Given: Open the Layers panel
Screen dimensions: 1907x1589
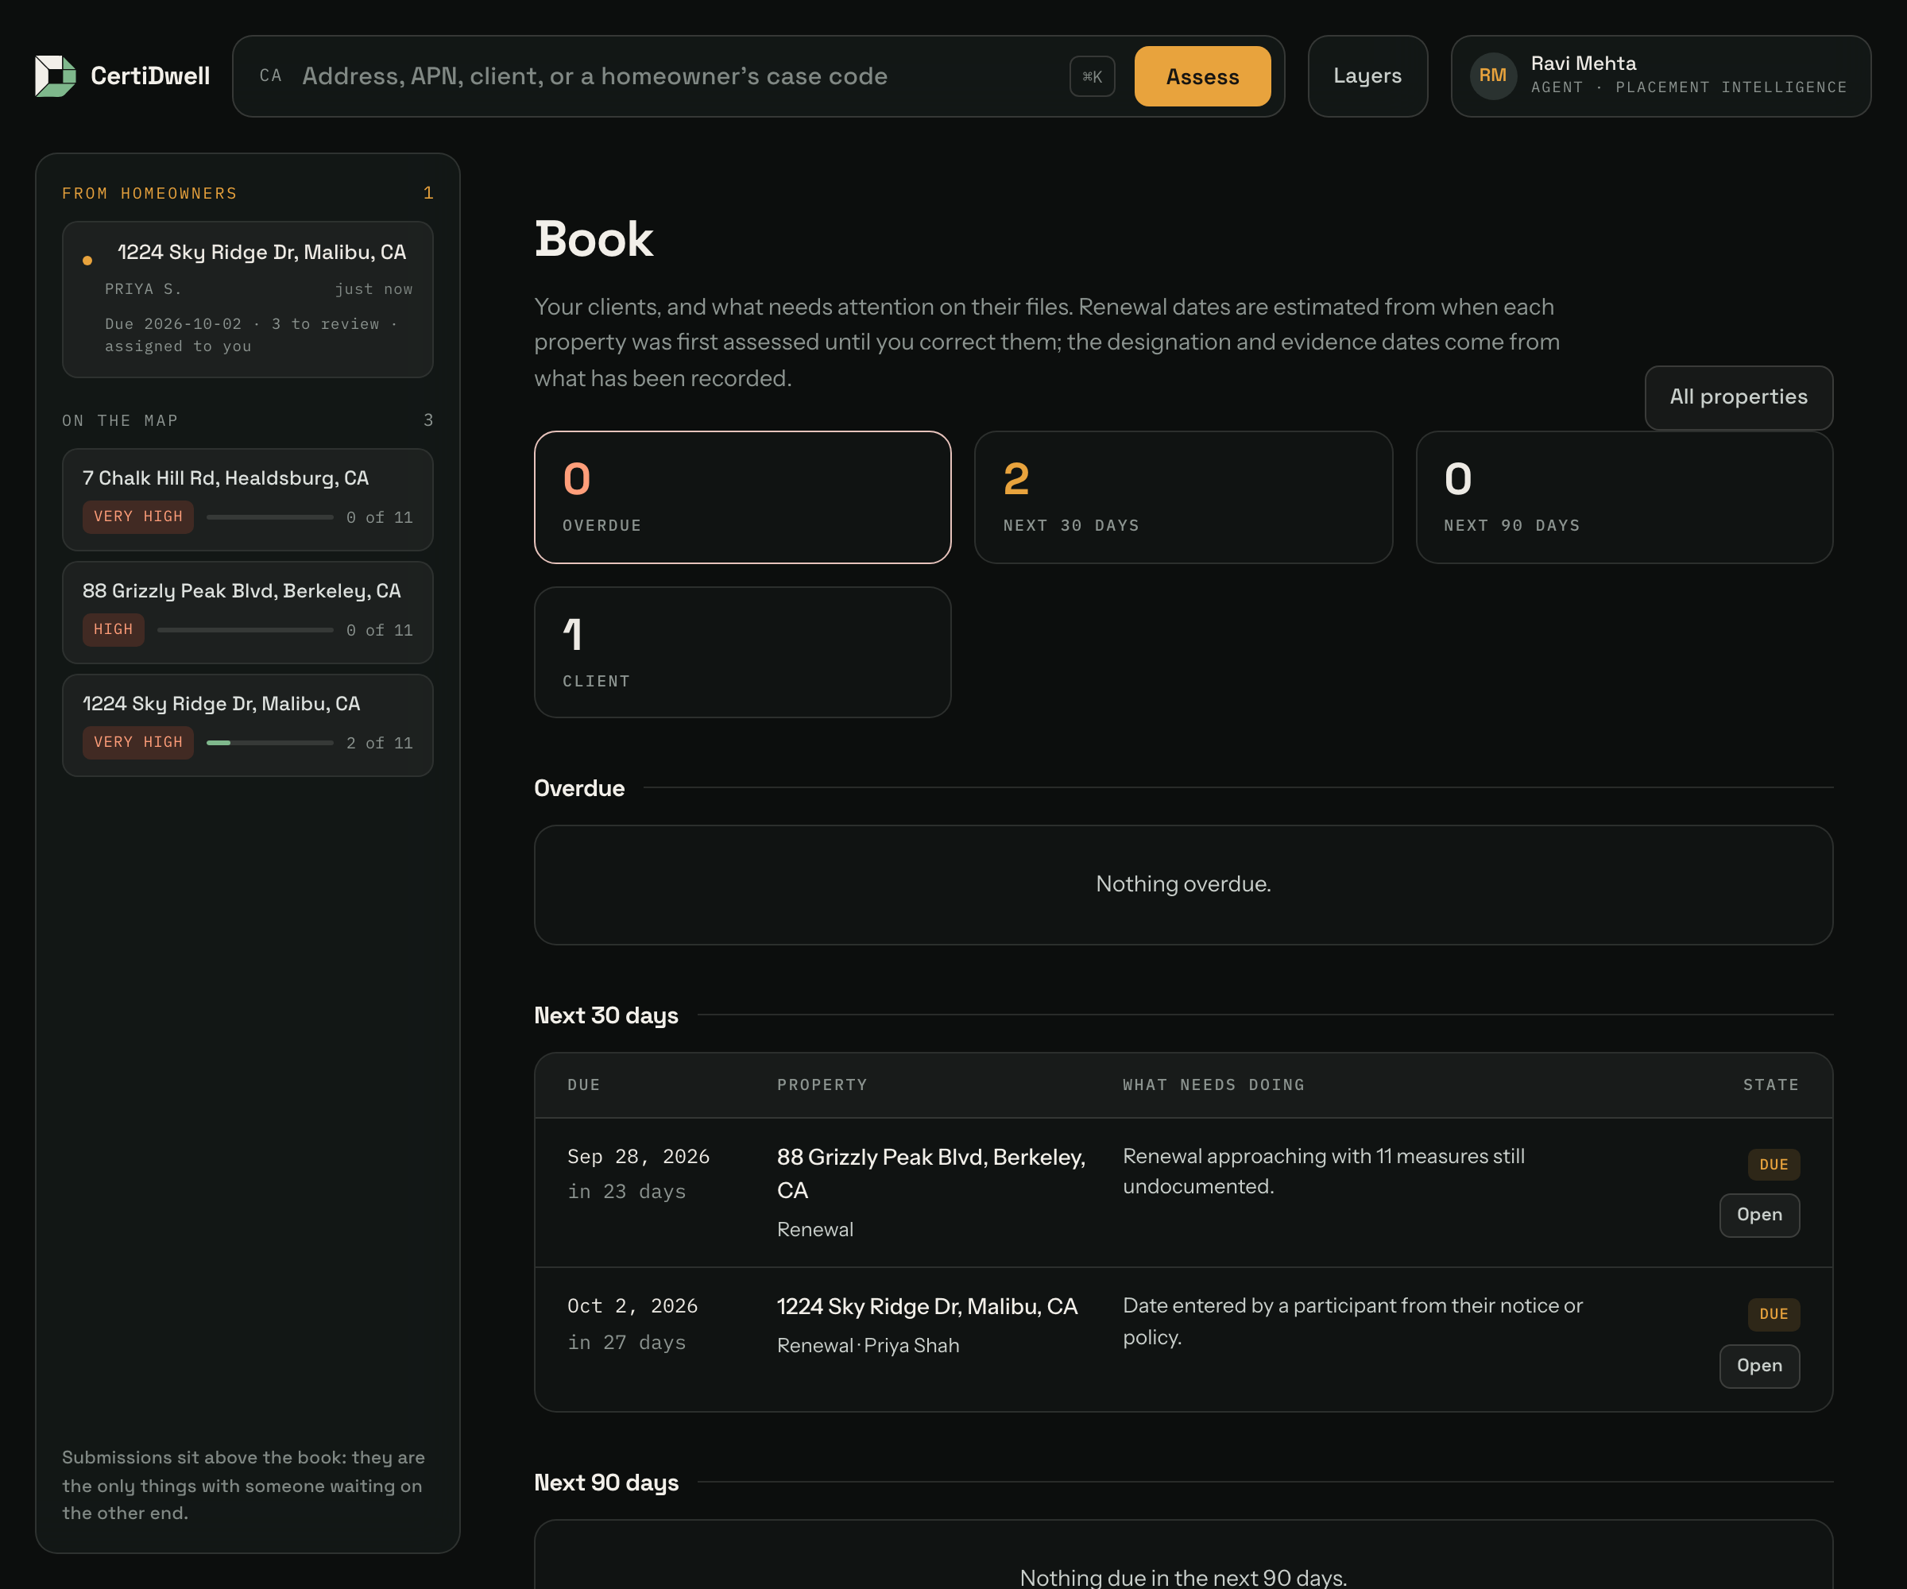Looking at the screenshot, I should pyautogui.click(x=1367, y=76).
